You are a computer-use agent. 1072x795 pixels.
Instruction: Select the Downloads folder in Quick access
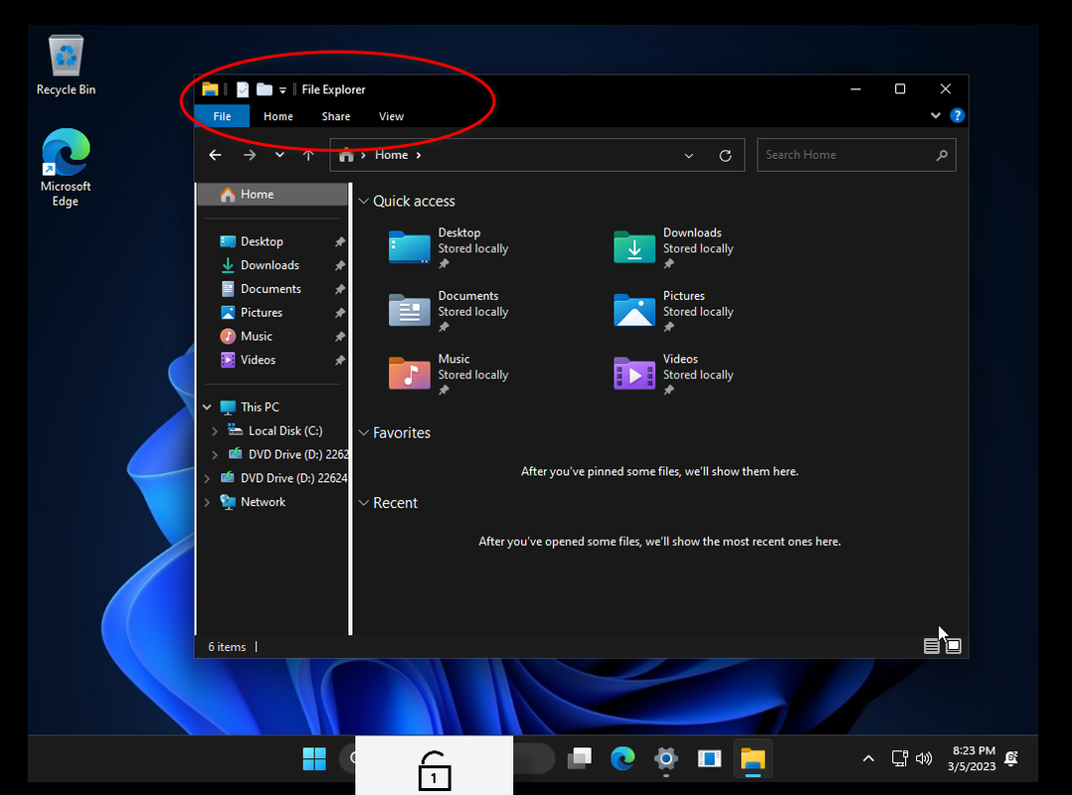pos(674,247)
